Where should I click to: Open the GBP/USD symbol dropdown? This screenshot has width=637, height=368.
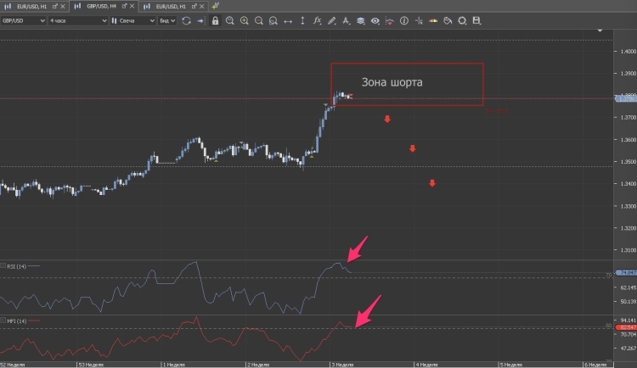pyautogui.click(x=23, y=20)
